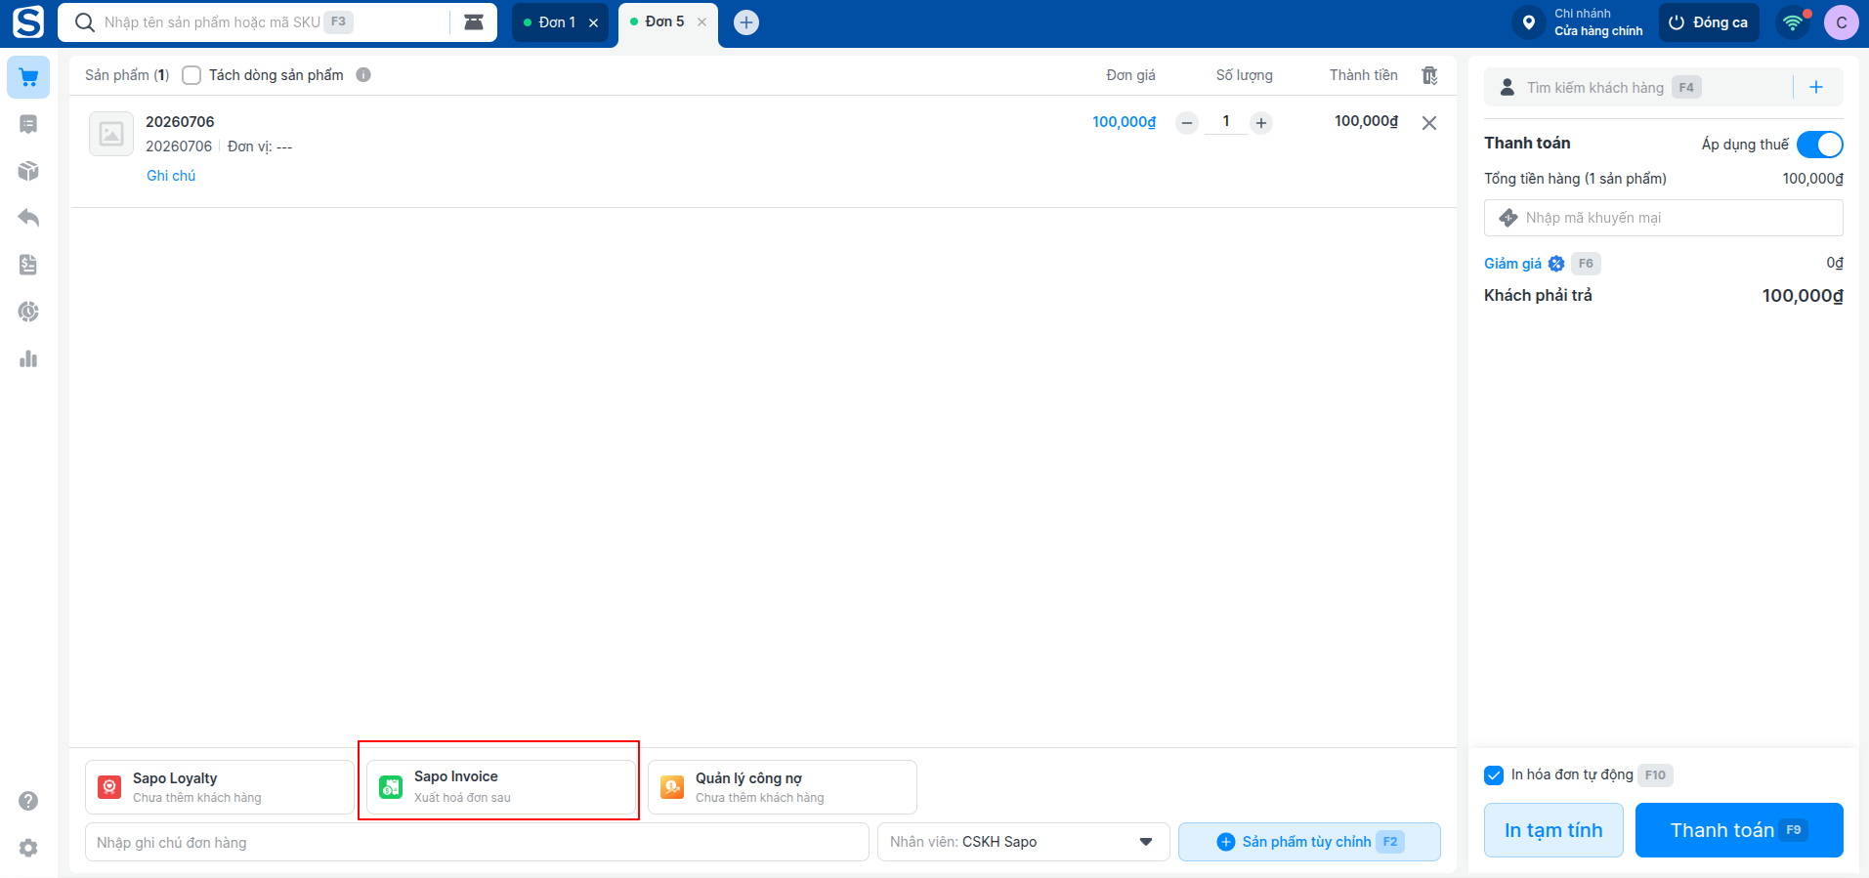
Task: Open the reports bar chart sidebar icon
Action: [28, 358]
